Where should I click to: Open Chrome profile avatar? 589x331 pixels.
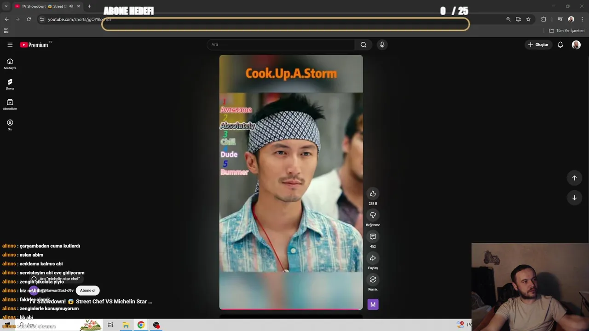(571, 19)
